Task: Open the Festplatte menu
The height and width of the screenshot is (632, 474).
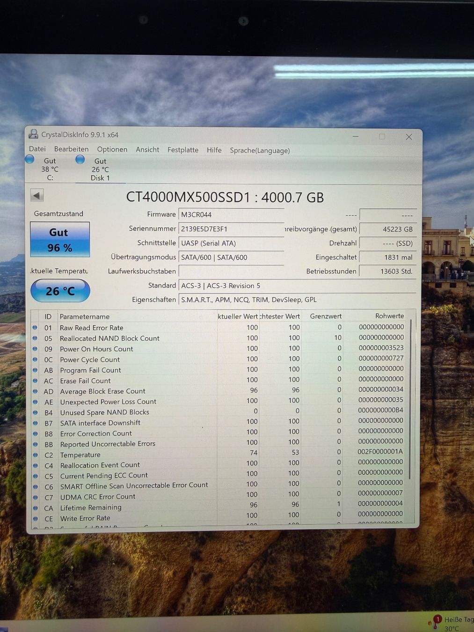Action: coord(183,150)
